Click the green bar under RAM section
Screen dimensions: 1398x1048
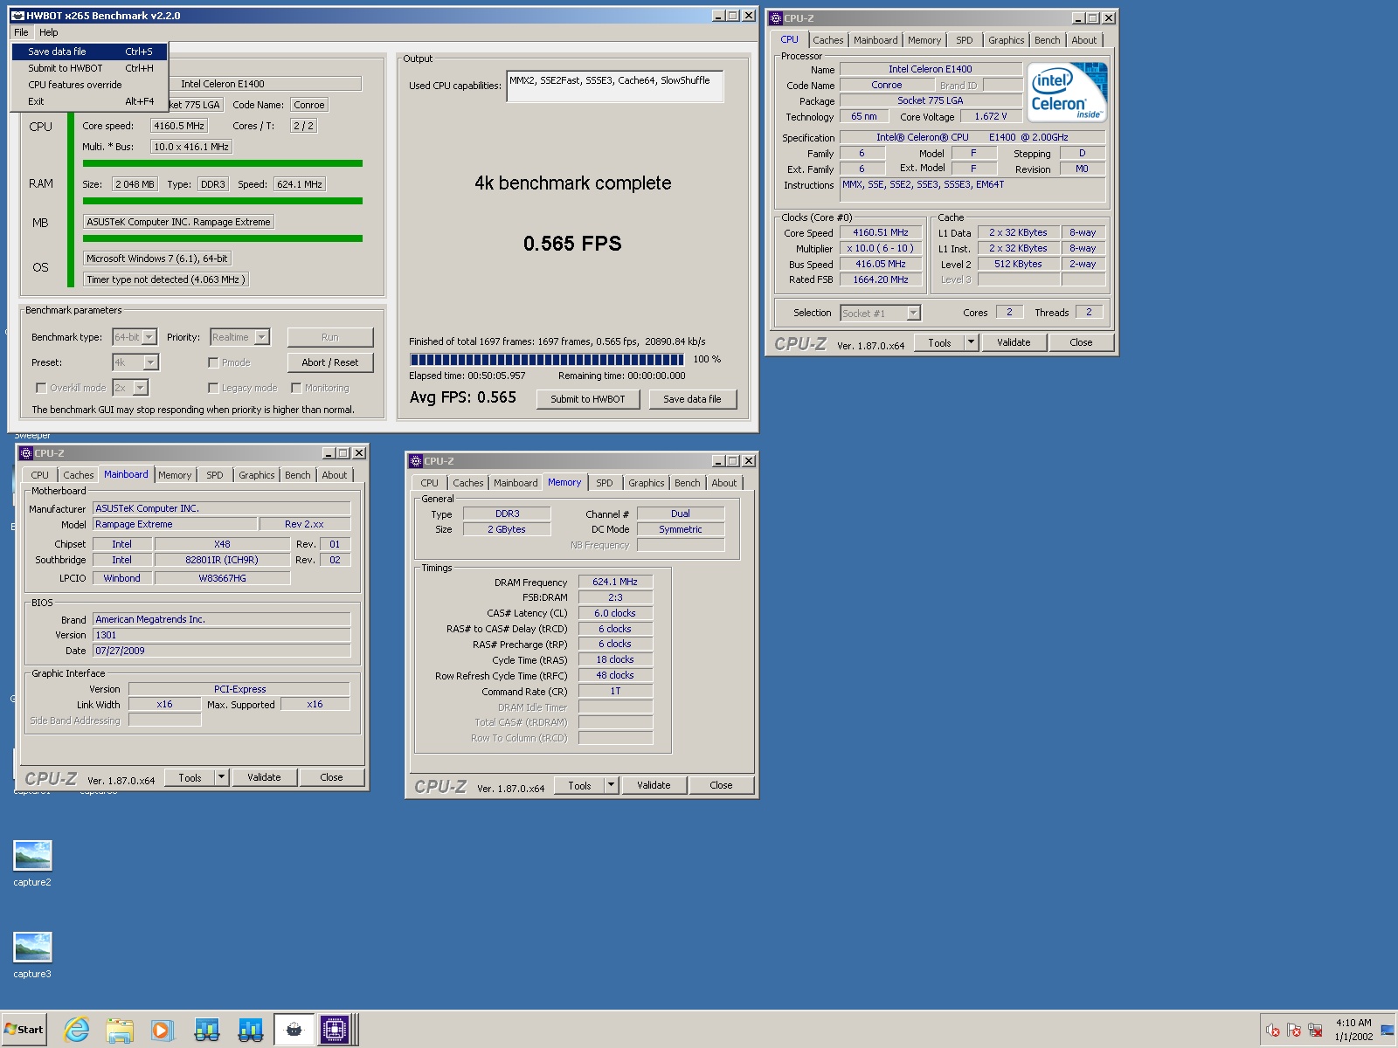pos(222,201)
